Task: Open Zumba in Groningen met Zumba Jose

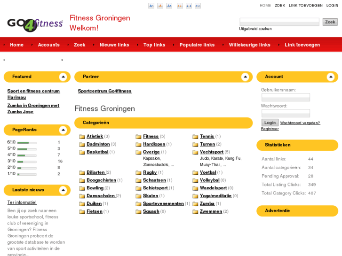Action: 33,109
